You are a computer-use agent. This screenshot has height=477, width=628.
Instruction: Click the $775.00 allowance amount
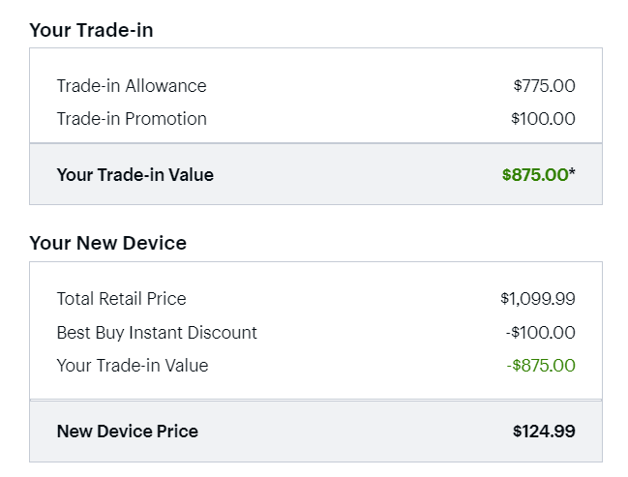pos(544,86)
